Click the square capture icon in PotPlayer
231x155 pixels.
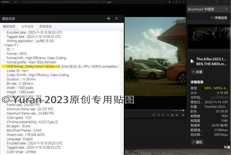pos(172,115)
